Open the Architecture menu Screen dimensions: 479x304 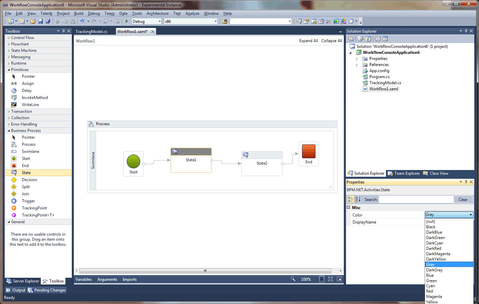click(157, 13)
